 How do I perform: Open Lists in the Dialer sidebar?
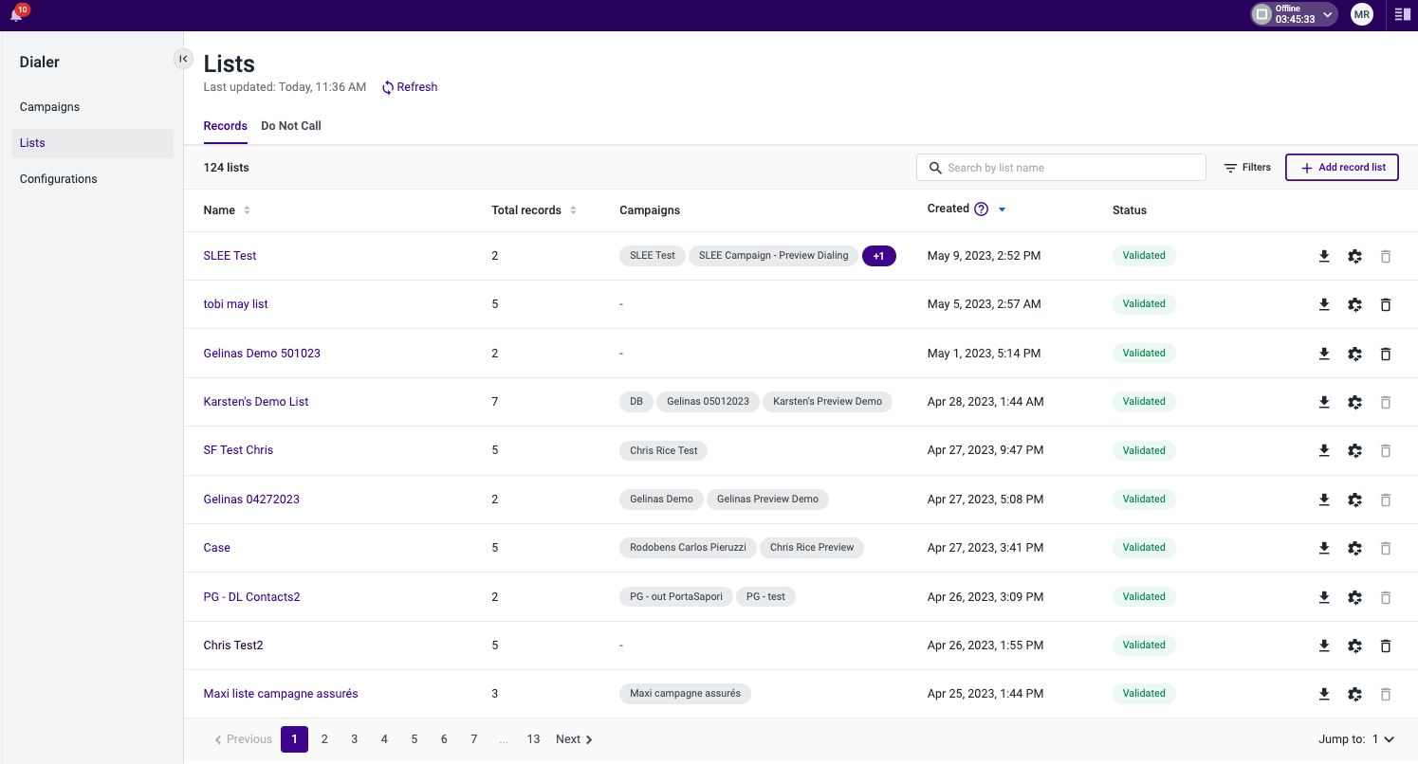click(93, 143)
